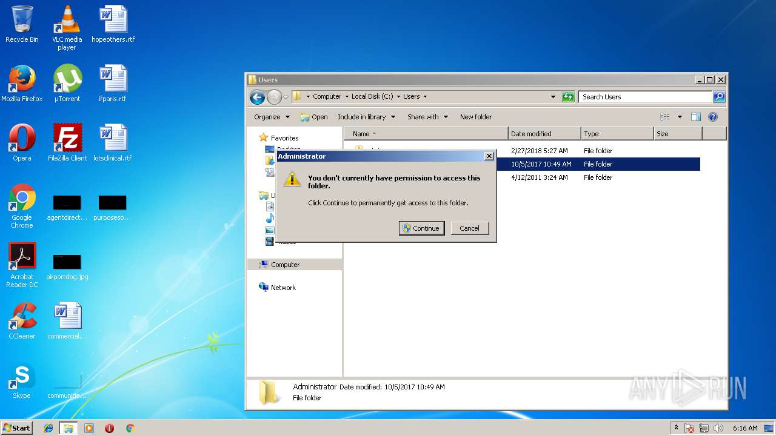Go back using Explorer's Back arrow
Image resolution: width=776 pixels, height=436 pixels.
[257, 97]
